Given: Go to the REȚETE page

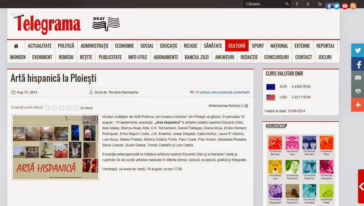Looking at the screenshot, I should (86, 57).
